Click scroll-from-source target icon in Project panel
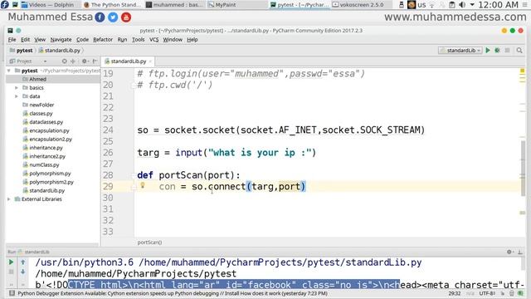531x299 pixels. (65, 61)
